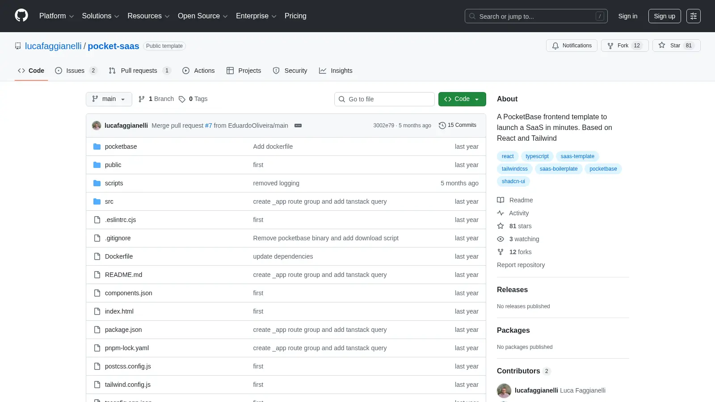Open the components.json file

[129, 293]
